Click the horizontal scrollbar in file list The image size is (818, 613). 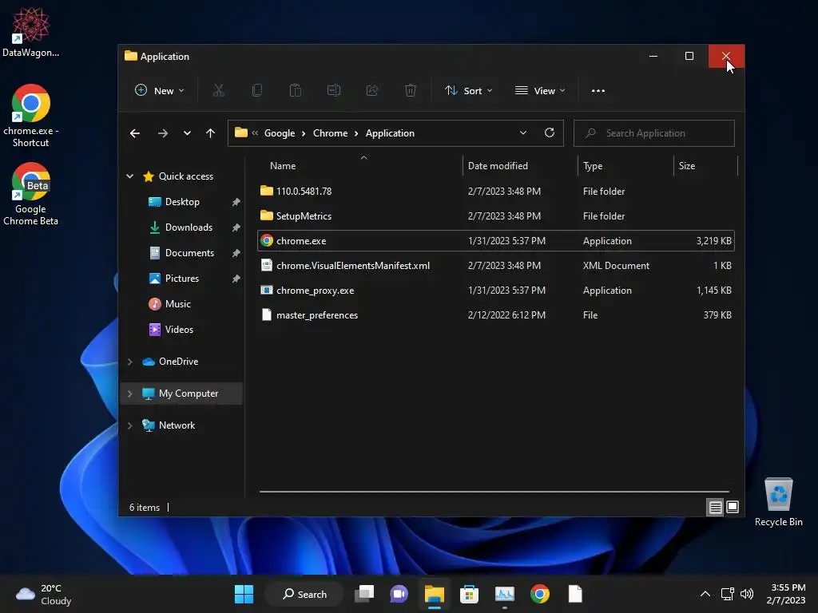point(494,492)
